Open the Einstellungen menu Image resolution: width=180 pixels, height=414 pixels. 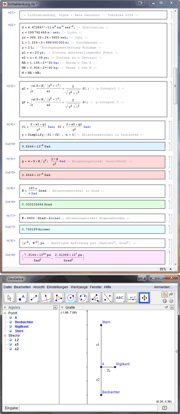(x=57, y=287)
